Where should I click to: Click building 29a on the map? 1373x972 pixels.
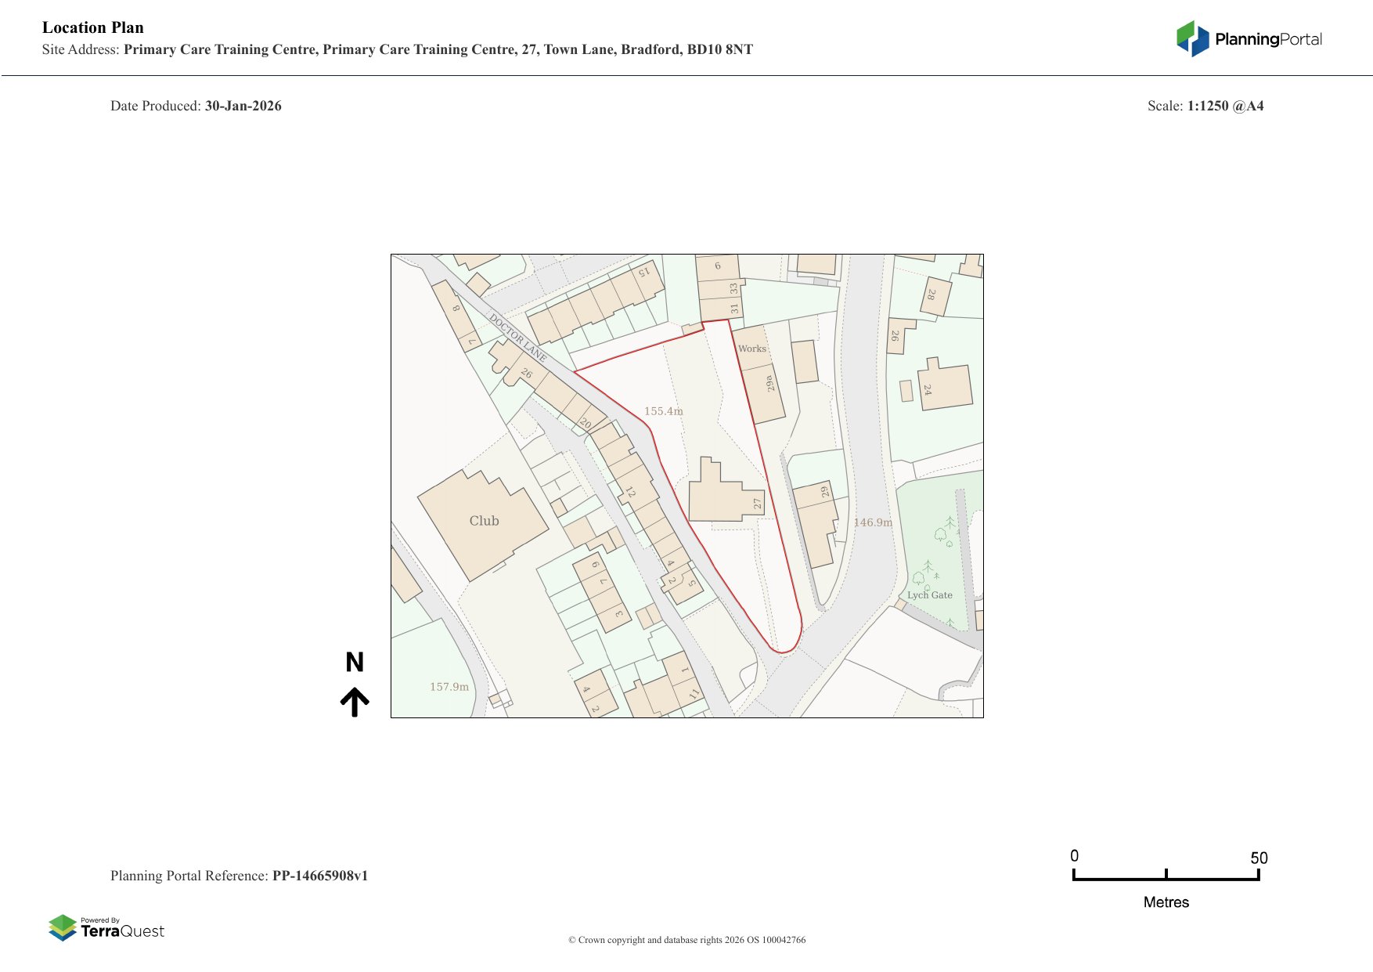[768, 392]
